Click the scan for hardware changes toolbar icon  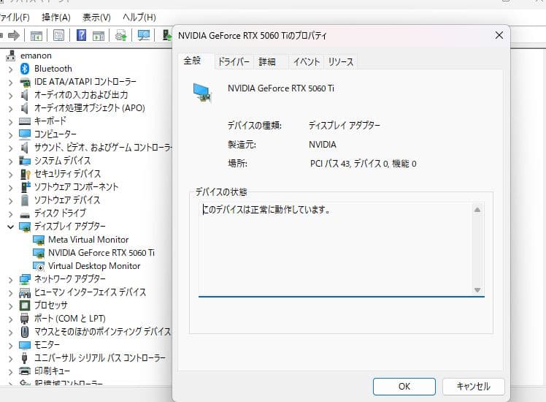(x=144, y=35)
